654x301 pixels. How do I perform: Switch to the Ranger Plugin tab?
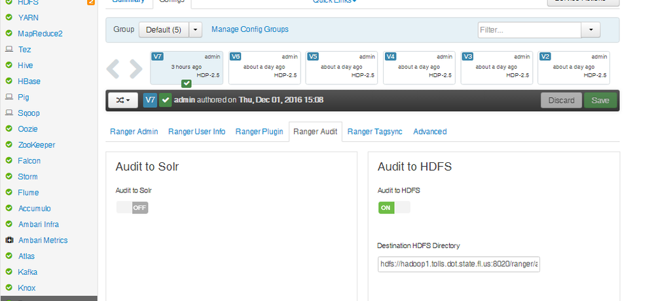pyautogui.click(x=259, y=132)
